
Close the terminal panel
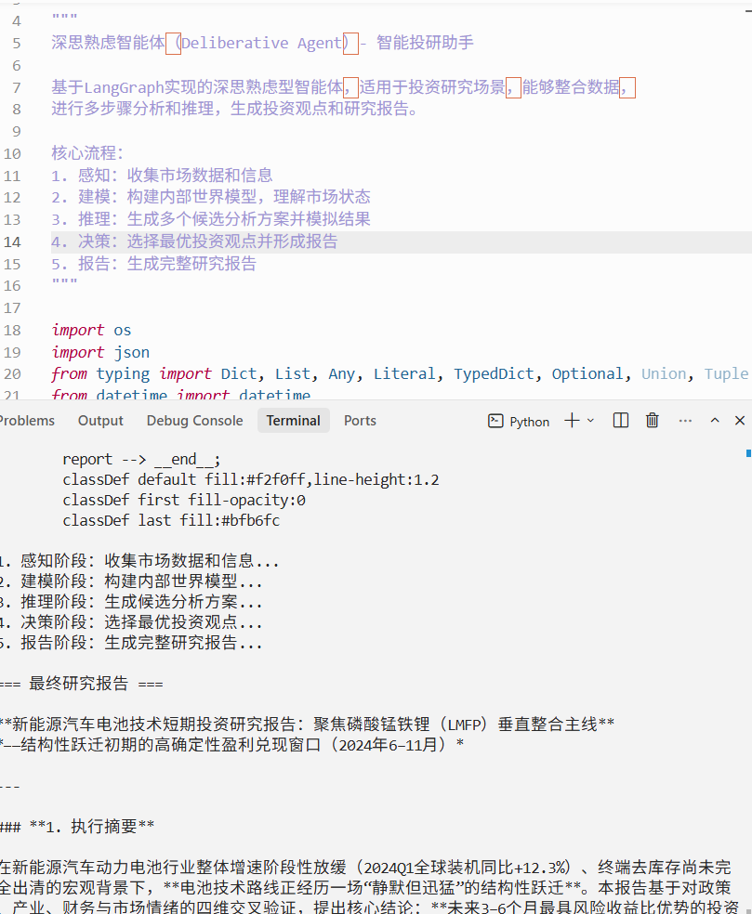740,420
